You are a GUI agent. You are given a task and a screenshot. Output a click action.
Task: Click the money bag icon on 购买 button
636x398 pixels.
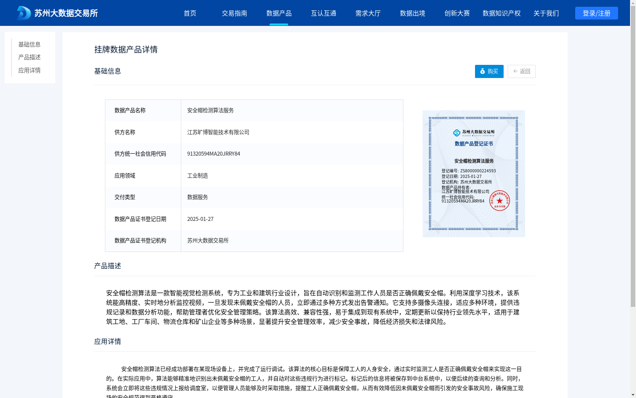pos(483,71)
